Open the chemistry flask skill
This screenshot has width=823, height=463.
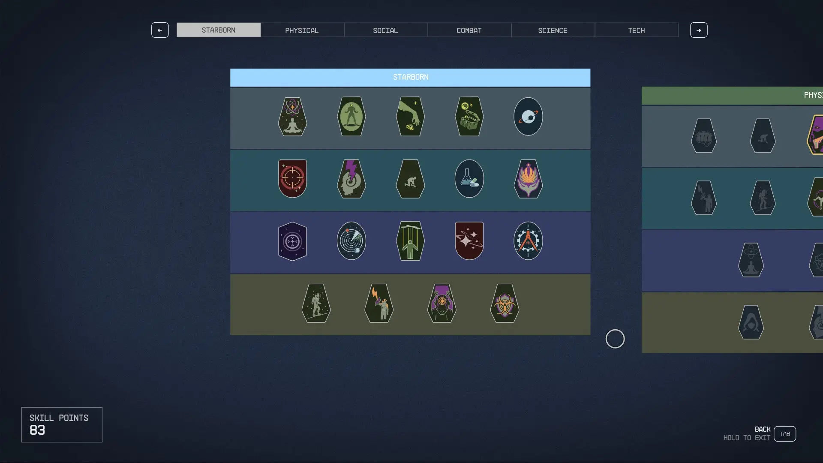pos(469,179)
